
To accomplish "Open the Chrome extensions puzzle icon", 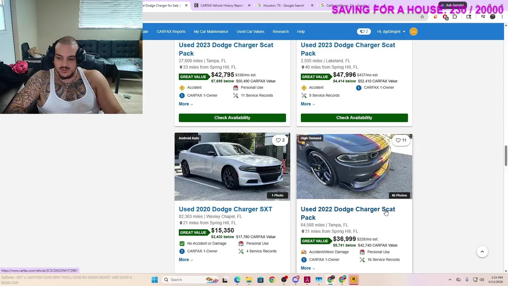I will (x=454, y=17).
